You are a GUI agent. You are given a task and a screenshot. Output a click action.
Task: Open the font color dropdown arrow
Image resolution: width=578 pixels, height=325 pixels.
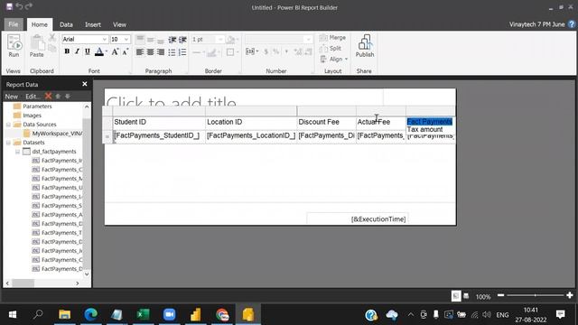point(107,52)
